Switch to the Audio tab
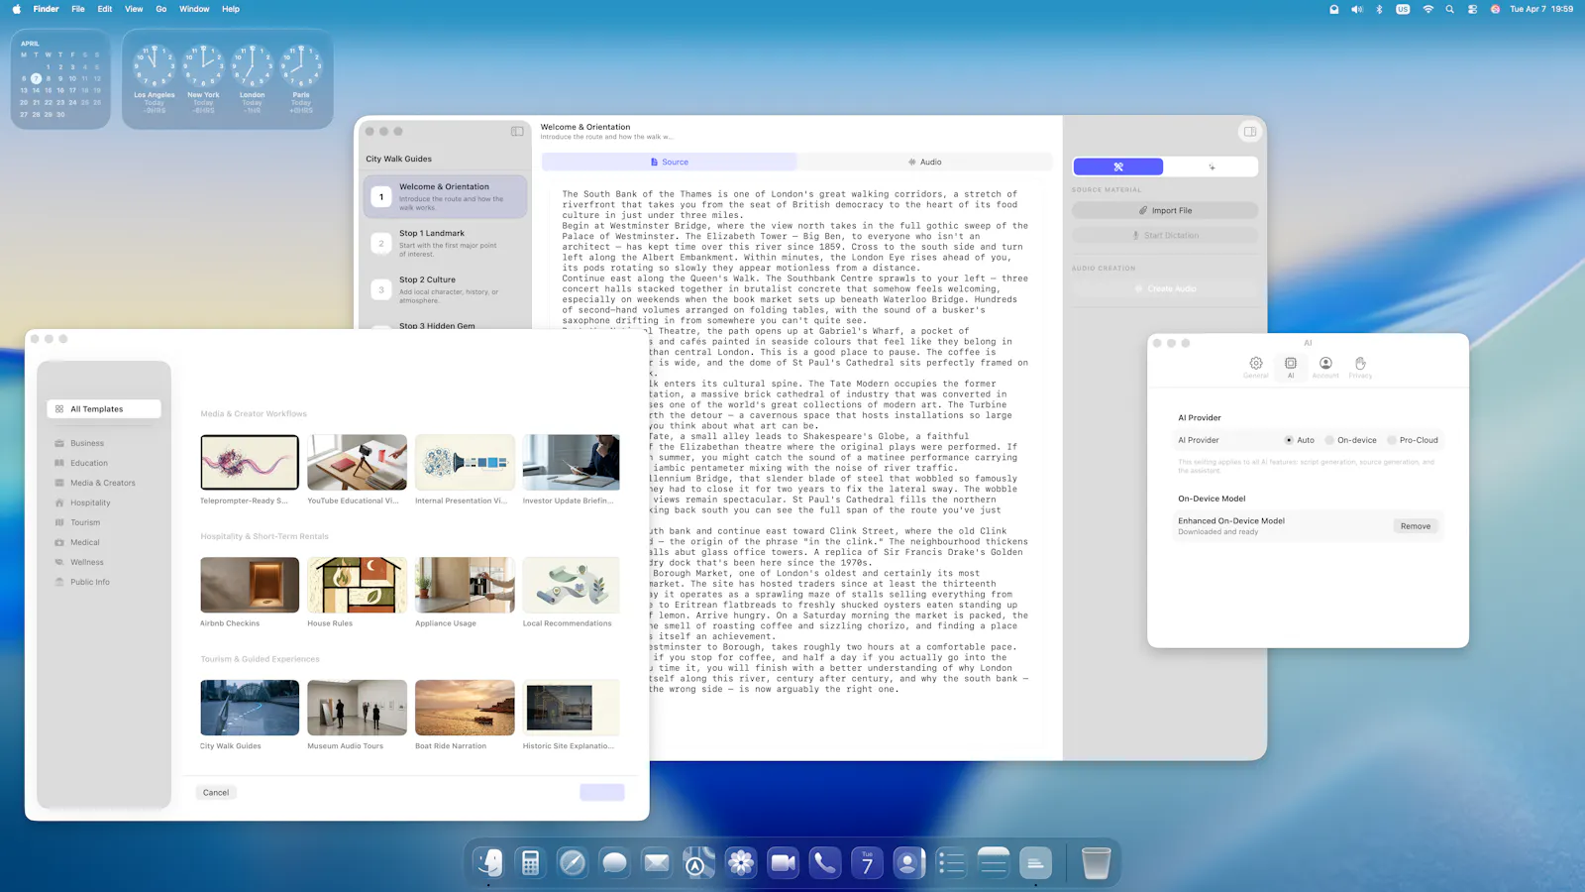1585x892 pixels. [925, 162]
